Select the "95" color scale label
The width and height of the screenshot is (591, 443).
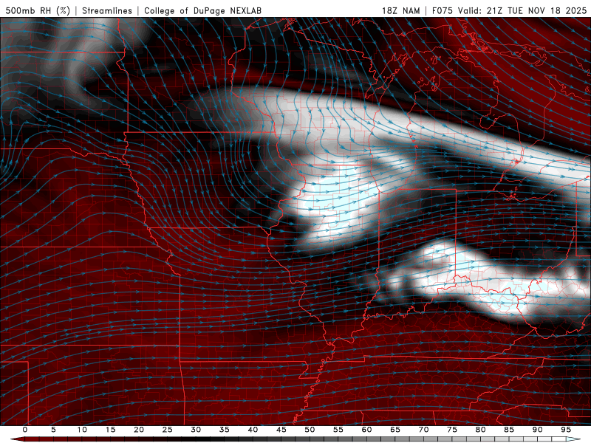coord(566,430)
